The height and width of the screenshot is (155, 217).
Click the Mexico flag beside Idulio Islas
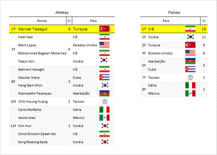105,118
